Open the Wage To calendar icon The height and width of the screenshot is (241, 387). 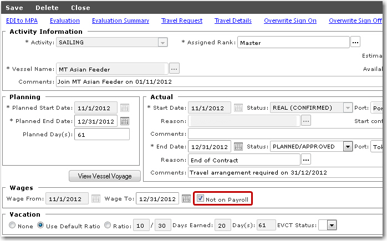186,199
